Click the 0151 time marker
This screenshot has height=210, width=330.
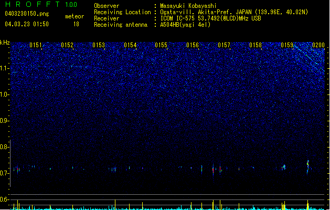pos(35,45)
